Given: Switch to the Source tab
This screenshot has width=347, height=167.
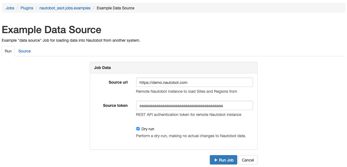Looking at the screenshot, I should (x=24, y=51).
